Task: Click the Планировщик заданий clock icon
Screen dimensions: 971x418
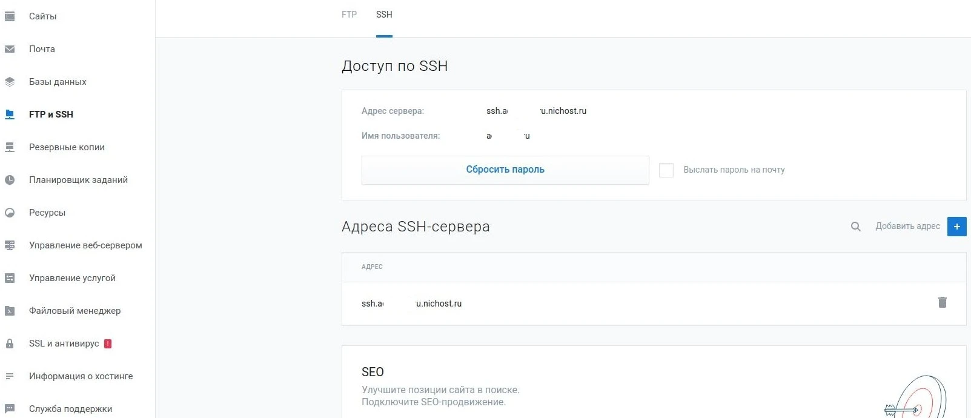Action: coord(10,180)
